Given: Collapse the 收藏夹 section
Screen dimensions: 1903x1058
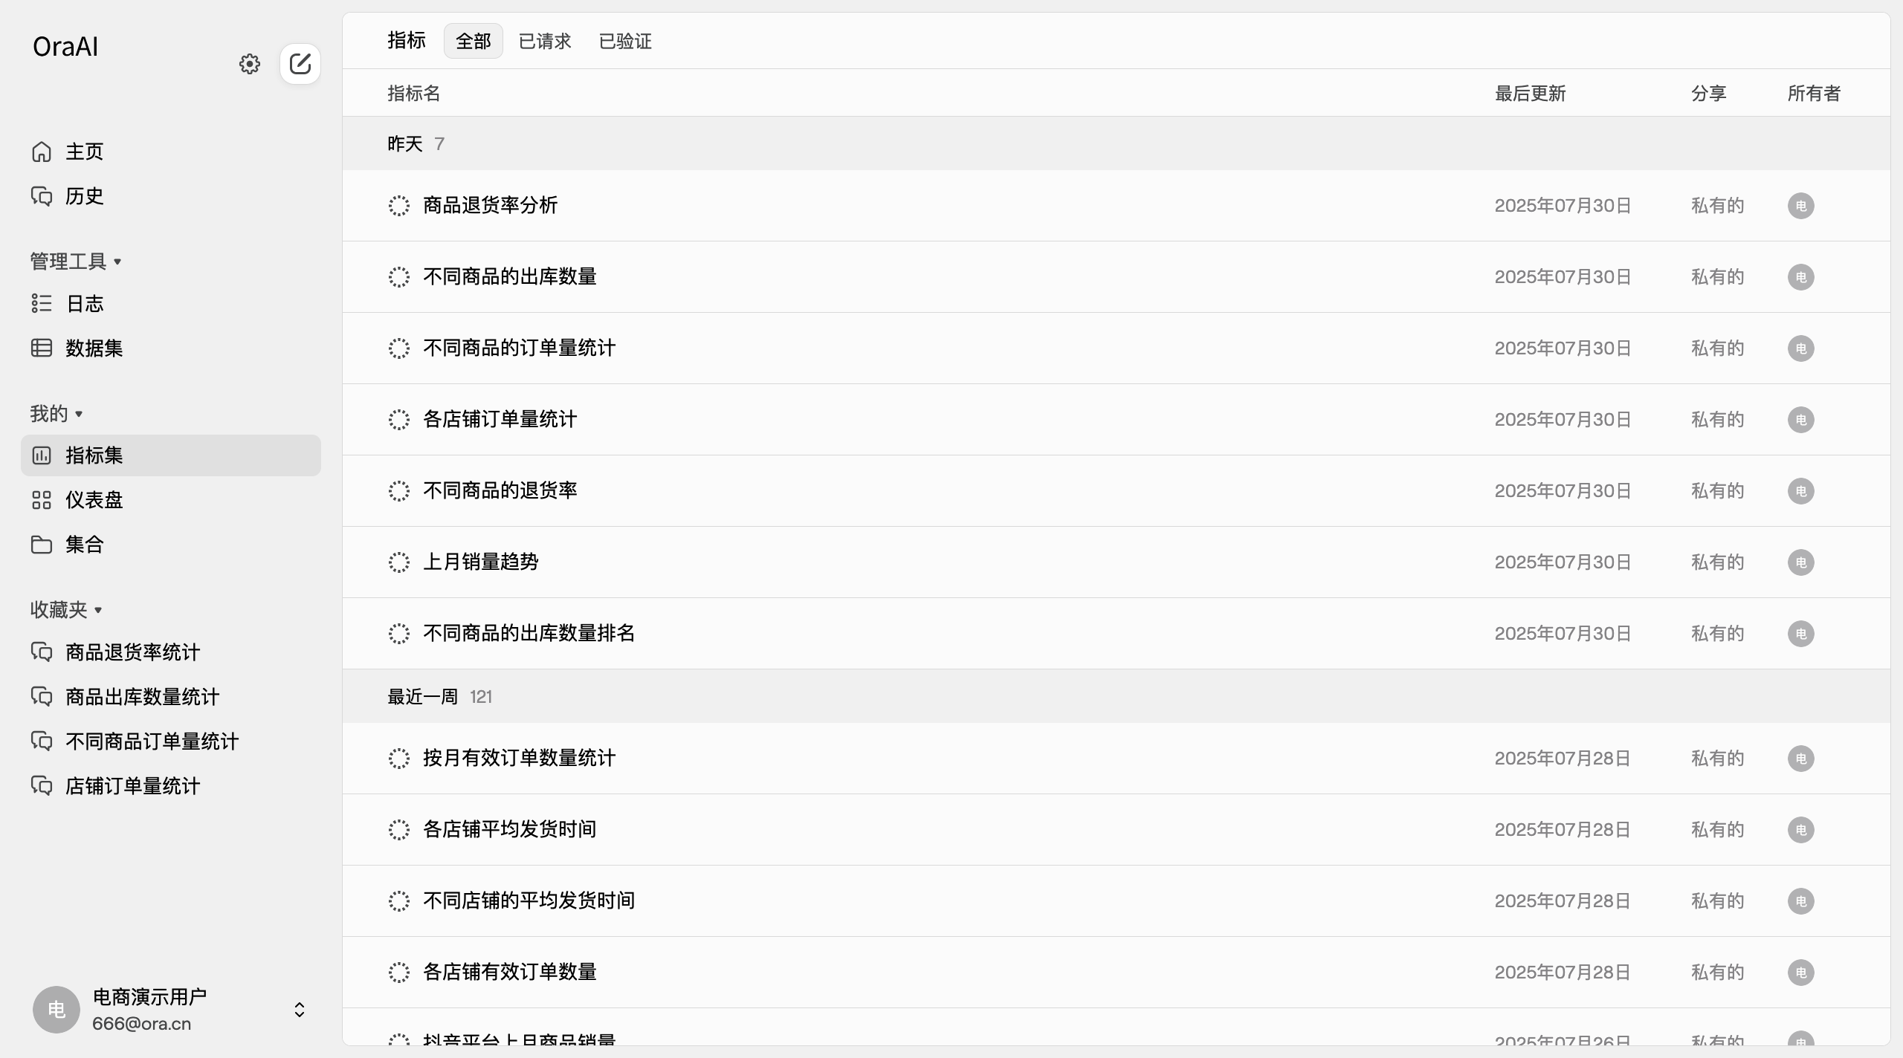Looking at the screenshot, I should point(100,610).
